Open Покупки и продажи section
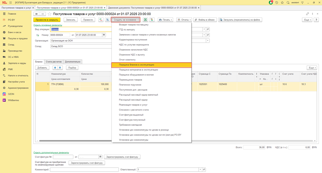Viewport: 322px width, 173px height. tap(17, 39)
